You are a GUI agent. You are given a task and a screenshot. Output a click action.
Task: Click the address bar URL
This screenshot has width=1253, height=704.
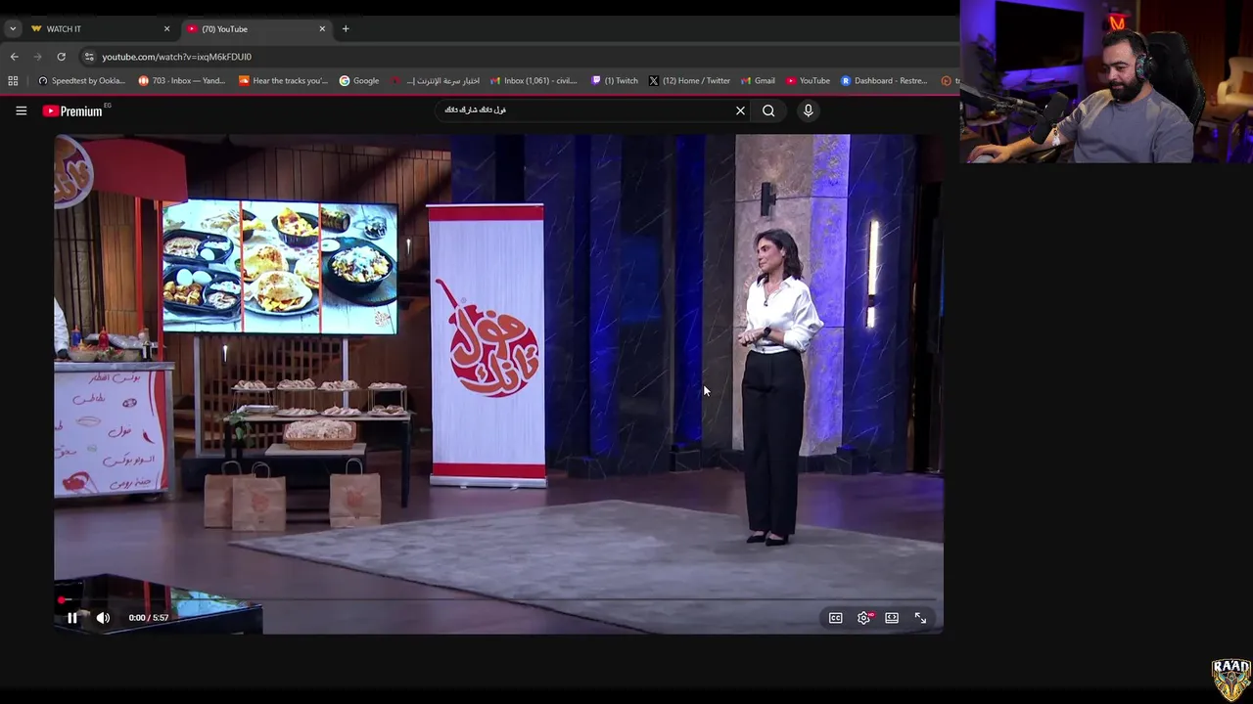176,57
